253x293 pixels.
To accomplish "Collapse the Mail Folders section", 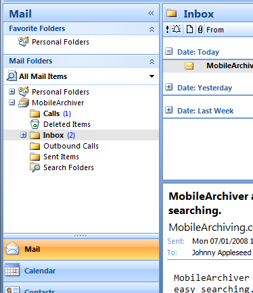I will click(x=152, y=61).
